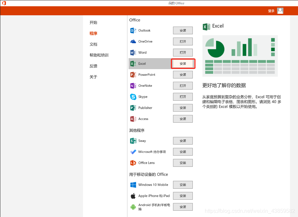Select the PowerPoint label text
The height and width of the screenshot is (217, 298).
pos(147,75)
